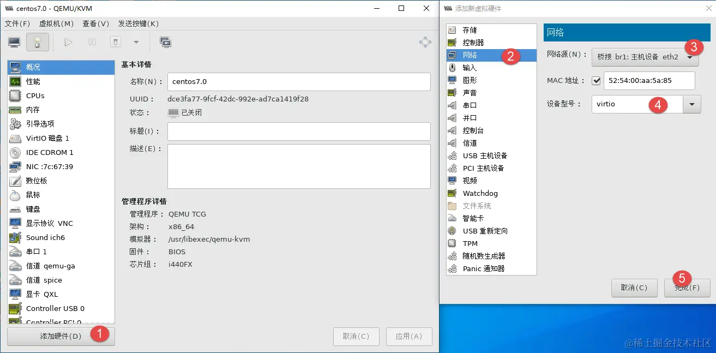Screen dimensions: 716x353
Task: Select 内存 in hardware list
Action: tap(61, 110)
